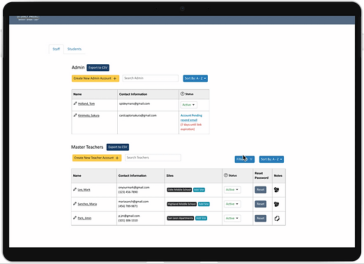
Task: Open the Admin Sort By: A-Z dropdown
Action: pyautogui.click(x=195, y=78)
